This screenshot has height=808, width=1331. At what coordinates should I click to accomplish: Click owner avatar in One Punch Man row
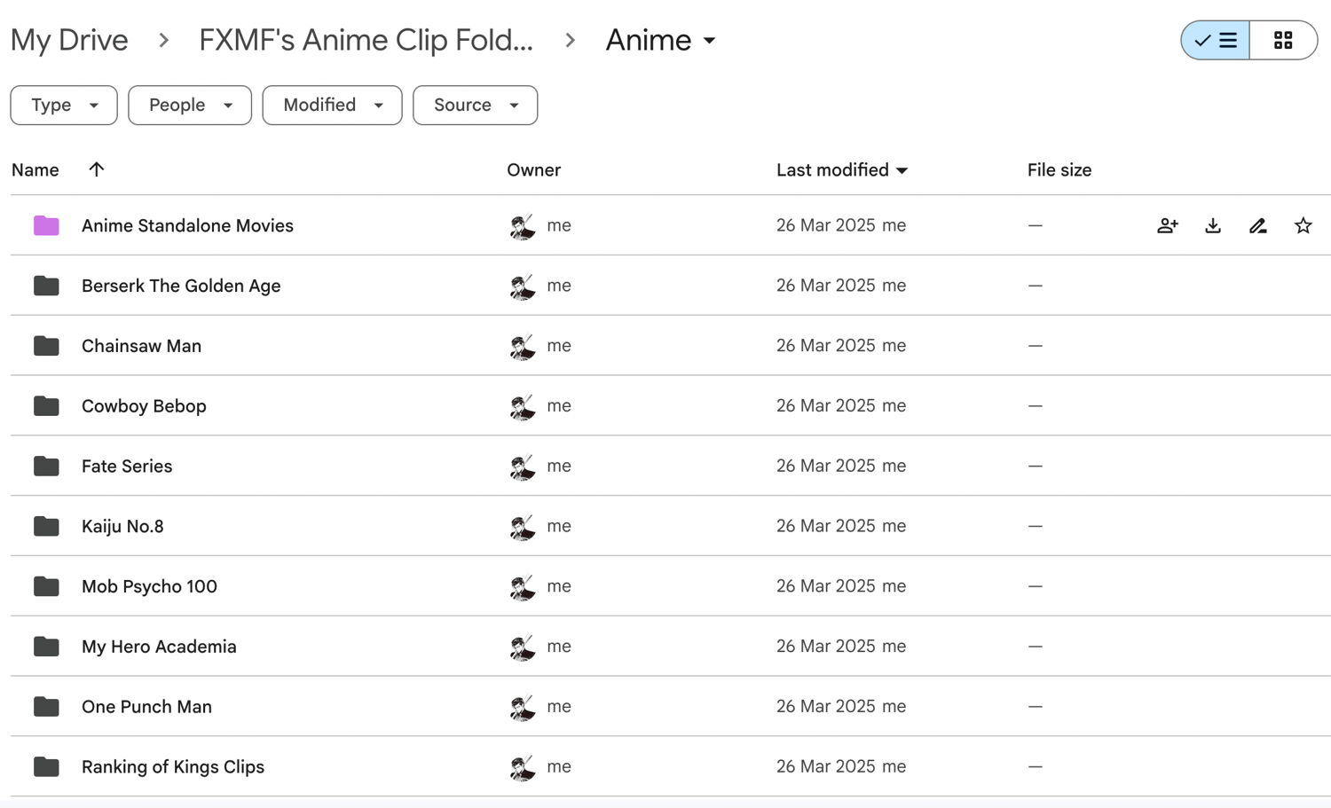tap(523, 708)
